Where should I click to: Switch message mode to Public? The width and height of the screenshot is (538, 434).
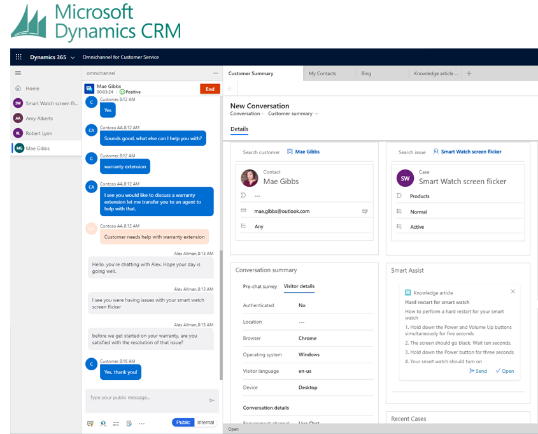pyautogui.click(x=183, y=423)
